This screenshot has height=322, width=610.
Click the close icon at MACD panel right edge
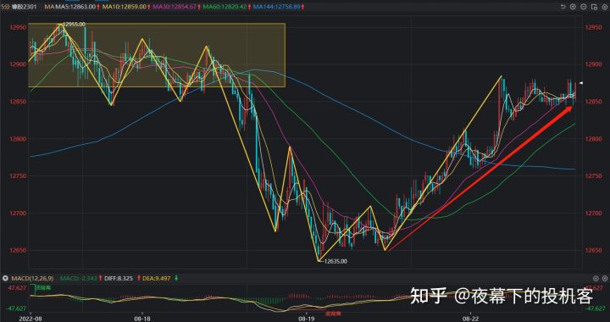coord(605,279)
